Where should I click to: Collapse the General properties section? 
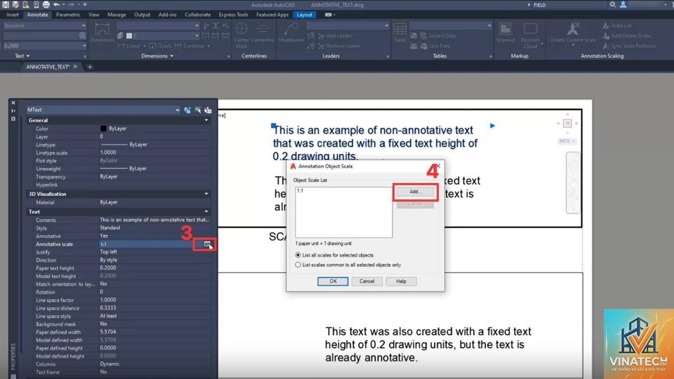(206, 120)
